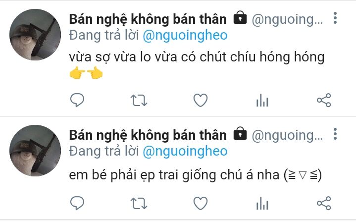This screenshot has height=222, width=356.
Task: Open more options menu on second tweet
Action: 335,134
